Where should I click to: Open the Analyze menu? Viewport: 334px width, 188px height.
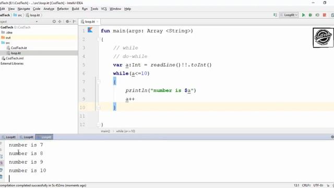pyautogui.click(x=49, y=9)
